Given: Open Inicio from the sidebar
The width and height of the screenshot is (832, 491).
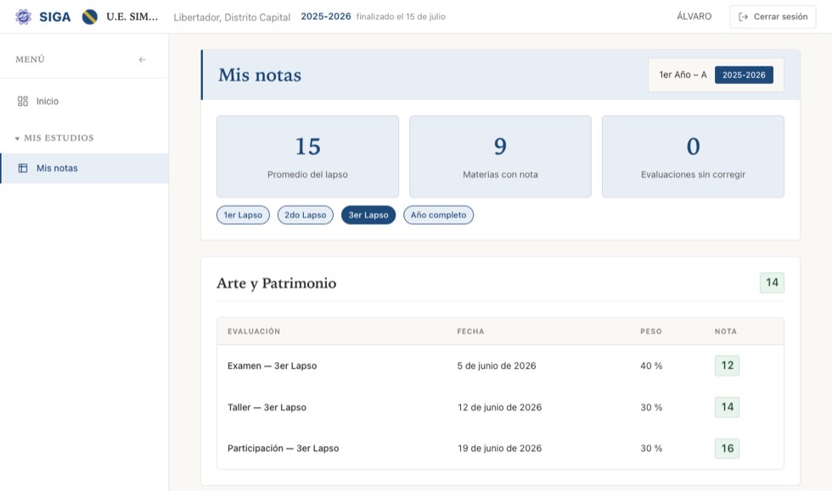Looking at the screenshot, I should click(x=84, y=101).
